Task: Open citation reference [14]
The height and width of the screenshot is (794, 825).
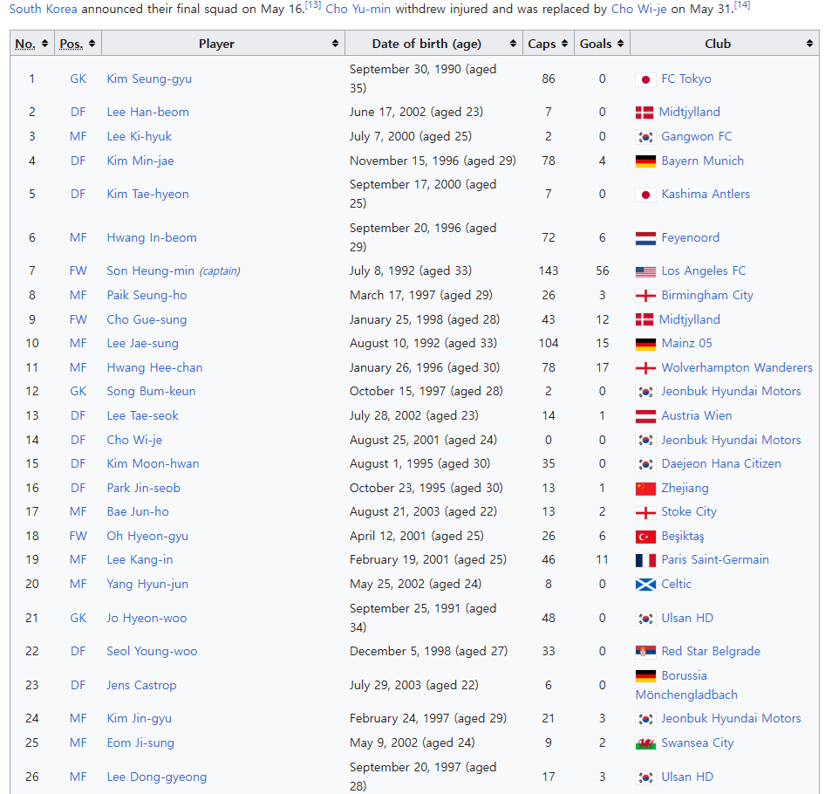Action: pos(742,4)
